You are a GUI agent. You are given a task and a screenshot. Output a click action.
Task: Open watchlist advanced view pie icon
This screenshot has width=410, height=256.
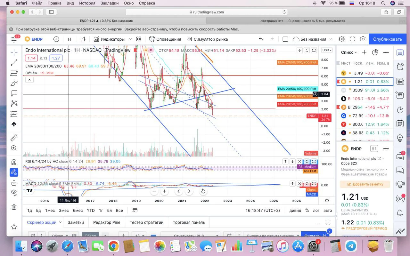click(375, 52)
